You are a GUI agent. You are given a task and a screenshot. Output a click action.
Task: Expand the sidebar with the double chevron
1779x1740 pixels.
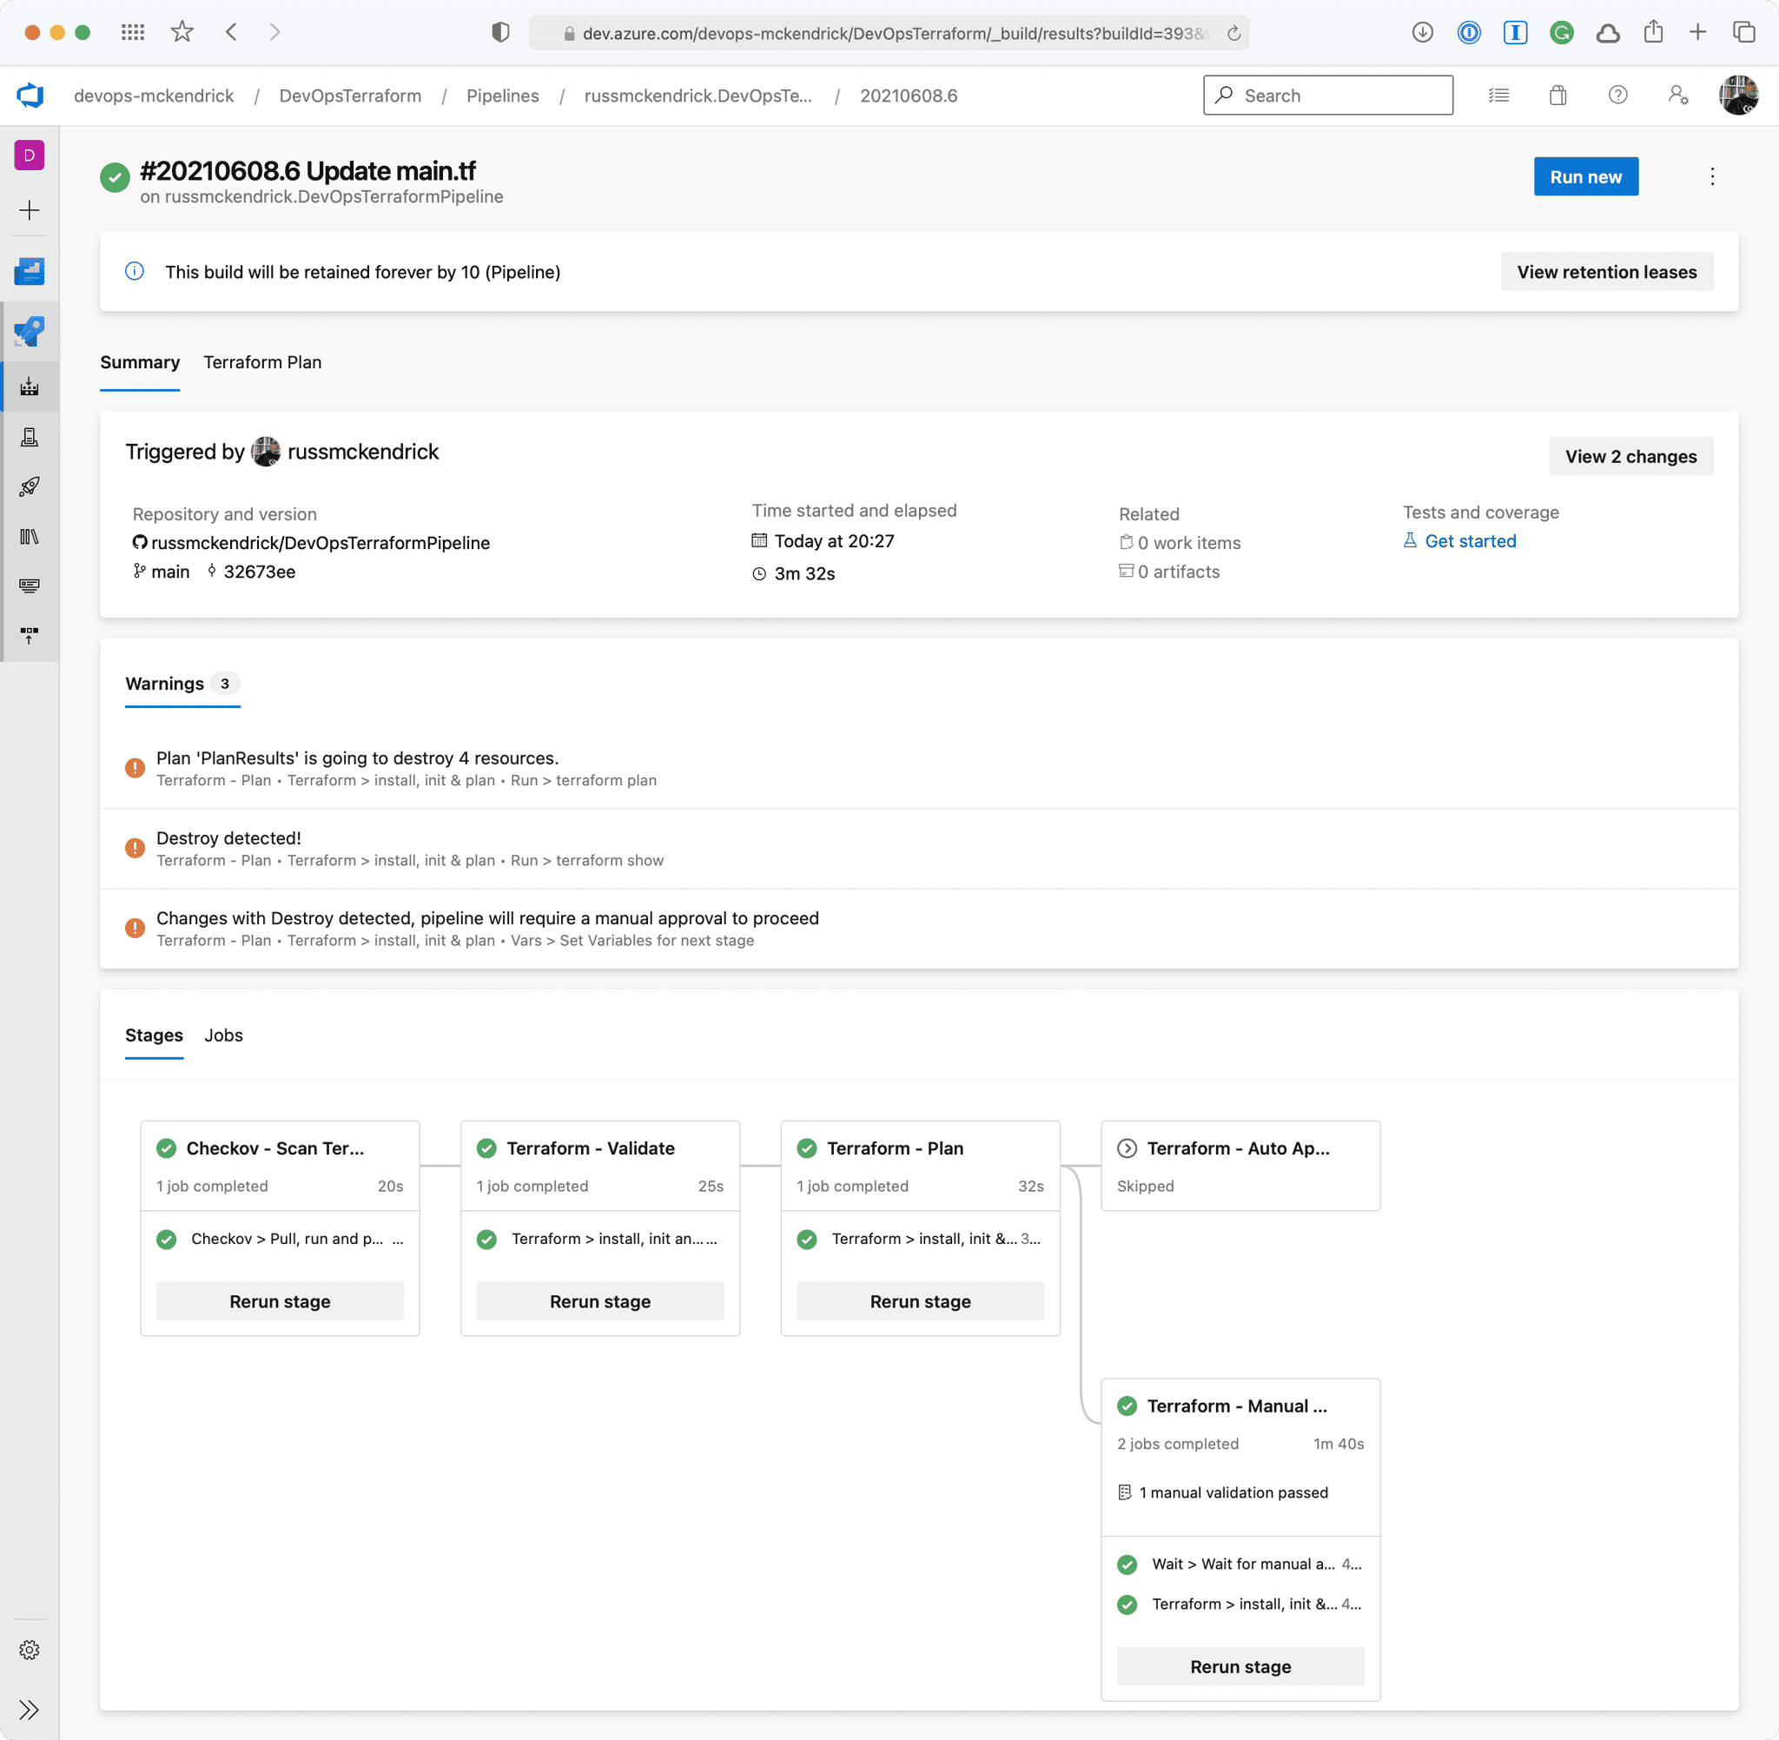pyautogui.click(x=30, y=1710)
